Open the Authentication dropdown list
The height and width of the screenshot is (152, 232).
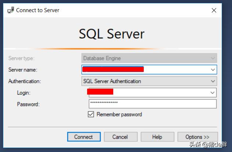click(149, 81)
